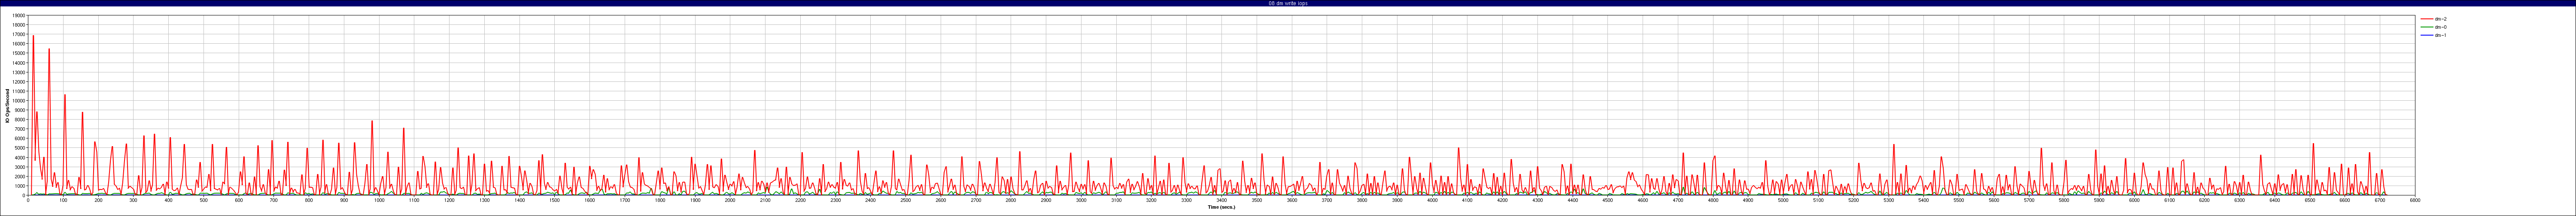2576x216 pixels.
Task: Click the 18000 label on the y-axis
Action: coord(19,25)
